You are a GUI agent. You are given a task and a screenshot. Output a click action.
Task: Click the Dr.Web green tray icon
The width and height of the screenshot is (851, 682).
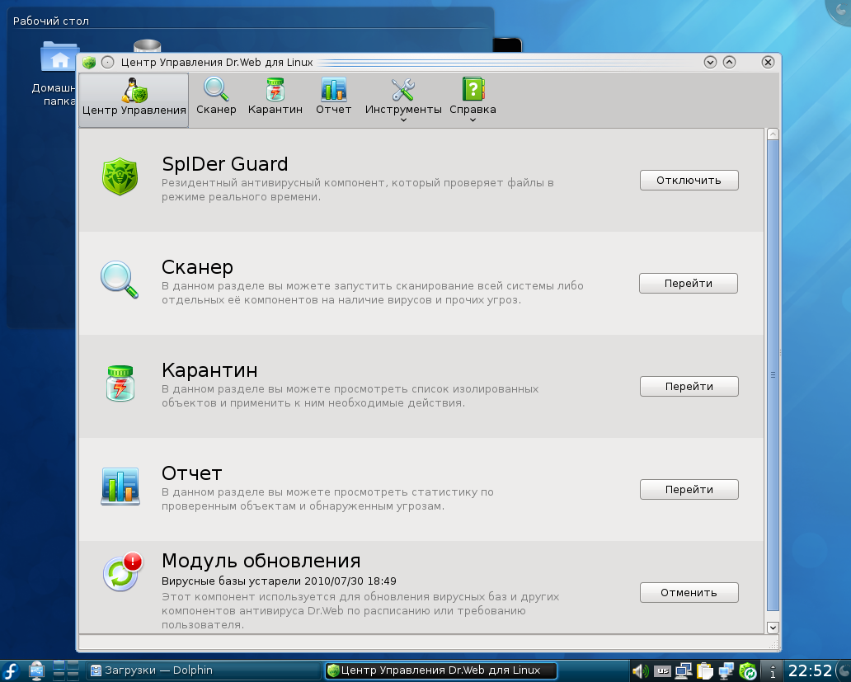[x=748, y=671]
